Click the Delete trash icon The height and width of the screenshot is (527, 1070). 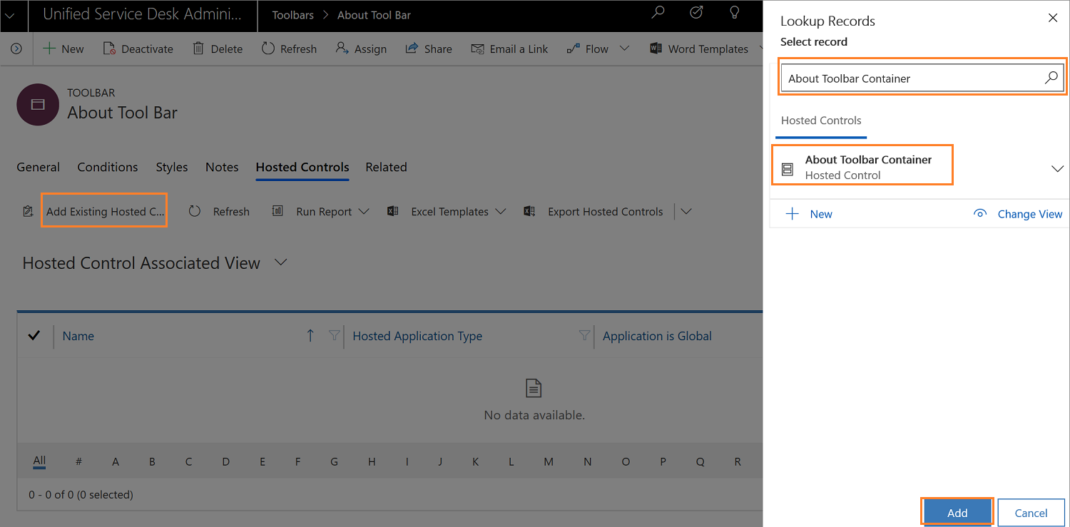[x=198, y=48]
